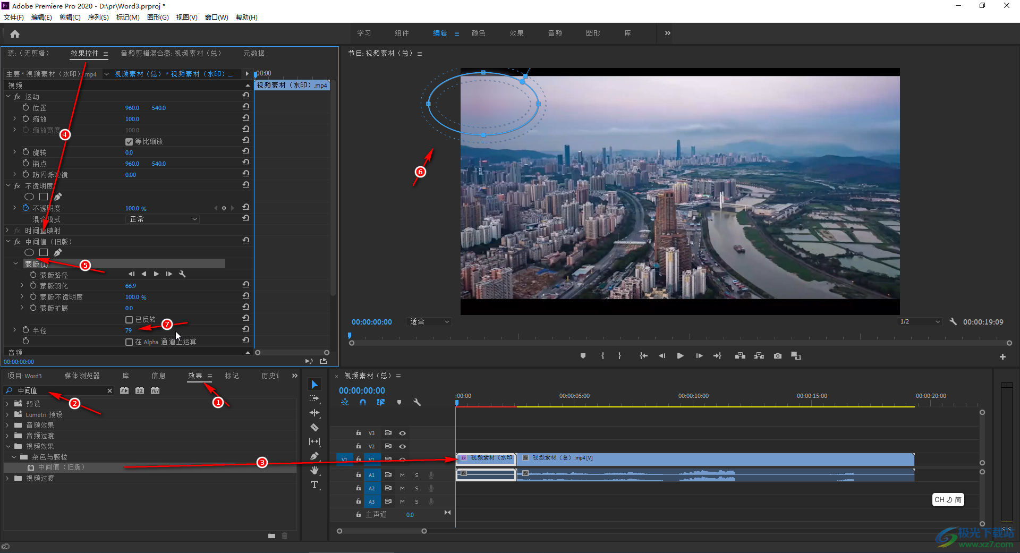This screenshot has width=1020, height=553.
Task: Create 4-point polygon mask under Median effect
Action: [x=44, y=252]
